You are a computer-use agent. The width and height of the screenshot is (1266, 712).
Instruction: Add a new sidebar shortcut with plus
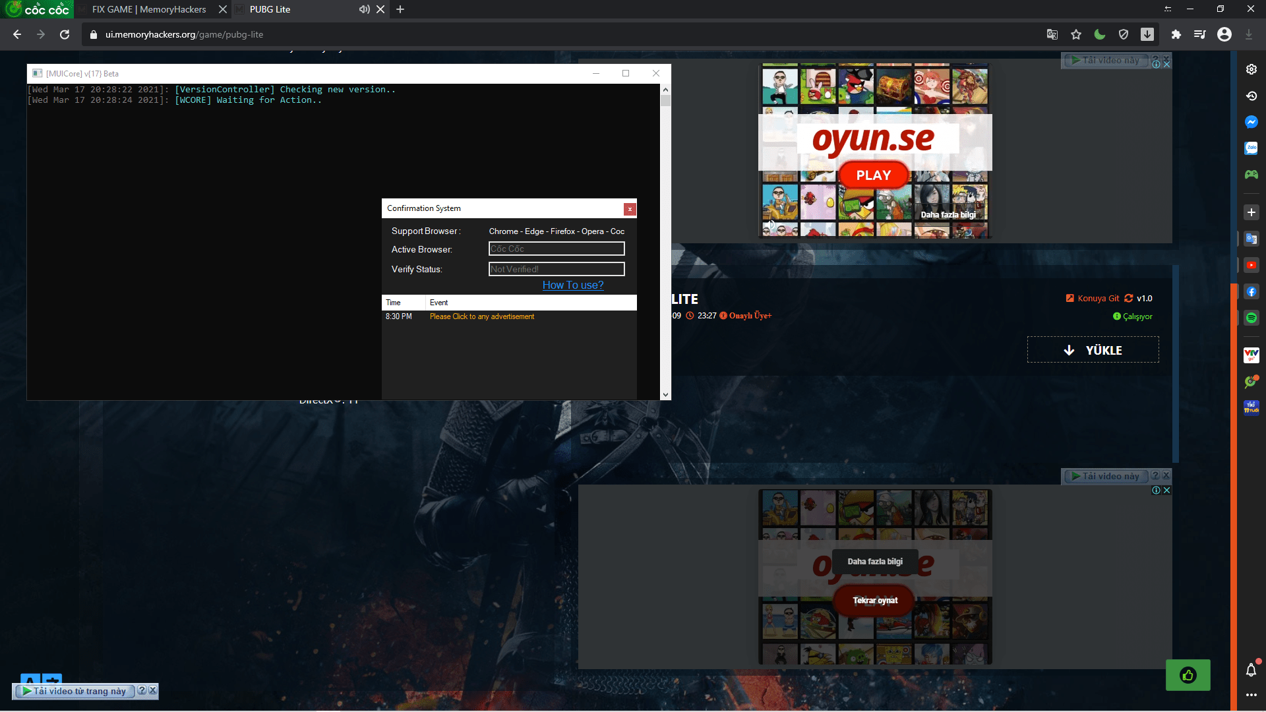pos(1251,212)
